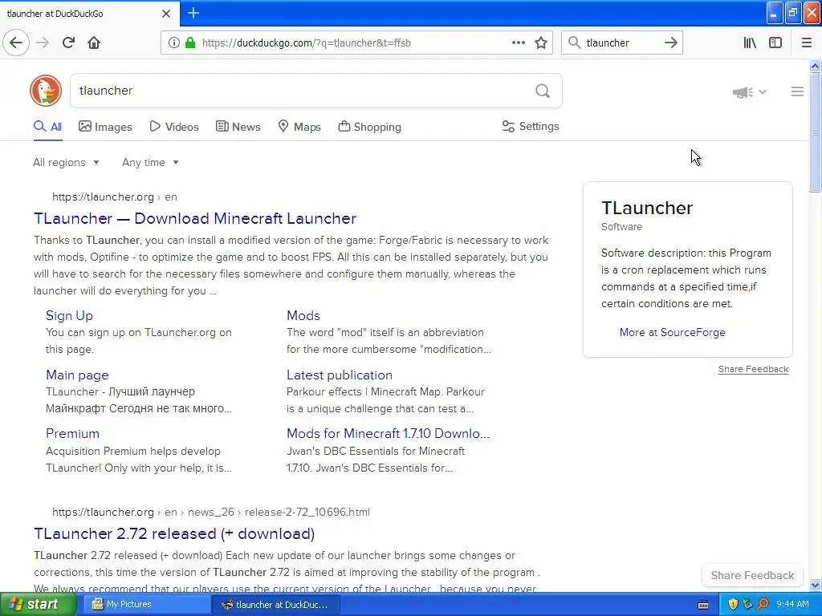Click Share Feedback link under info box
822x616 pixels.
click(753, 369)
